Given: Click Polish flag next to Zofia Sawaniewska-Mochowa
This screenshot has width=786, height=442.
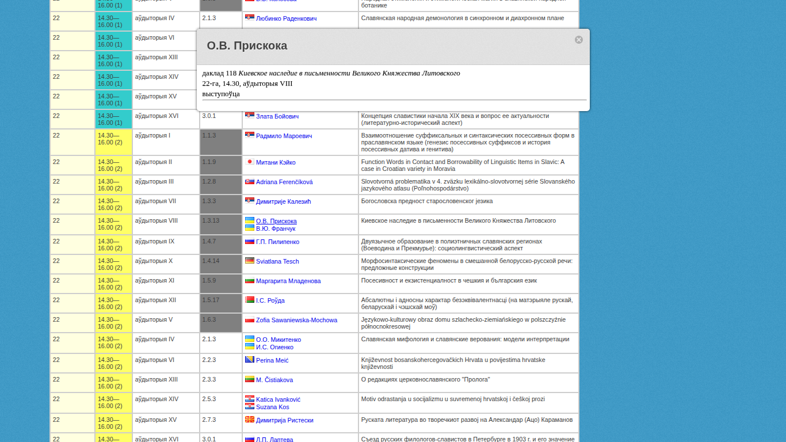Looking at the screenshot, I should (x=250, y=319).
